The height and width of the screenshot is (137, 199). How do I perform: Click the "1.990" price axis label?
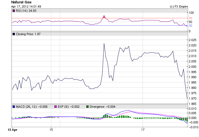pos(193,77)
